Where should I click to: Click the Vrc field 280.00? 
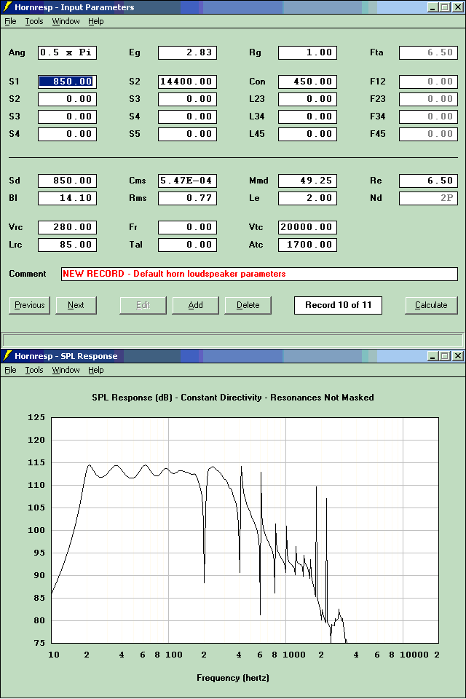67,227
